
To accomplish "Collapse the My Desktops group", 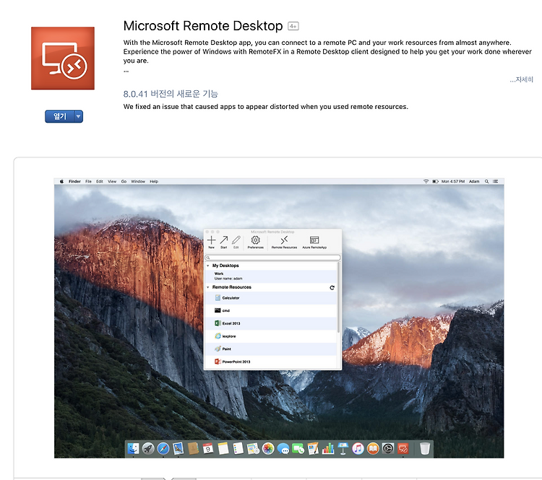I will tap(207, 266).
